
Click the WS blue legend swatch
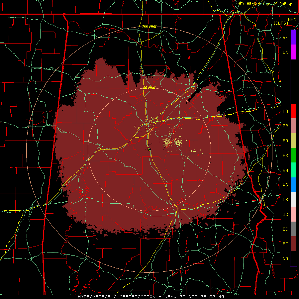pos(293,185)
